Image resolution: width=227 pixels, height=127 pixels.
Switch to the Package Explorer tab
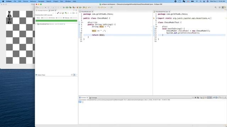pyautogui.click(x=42, y=11)
